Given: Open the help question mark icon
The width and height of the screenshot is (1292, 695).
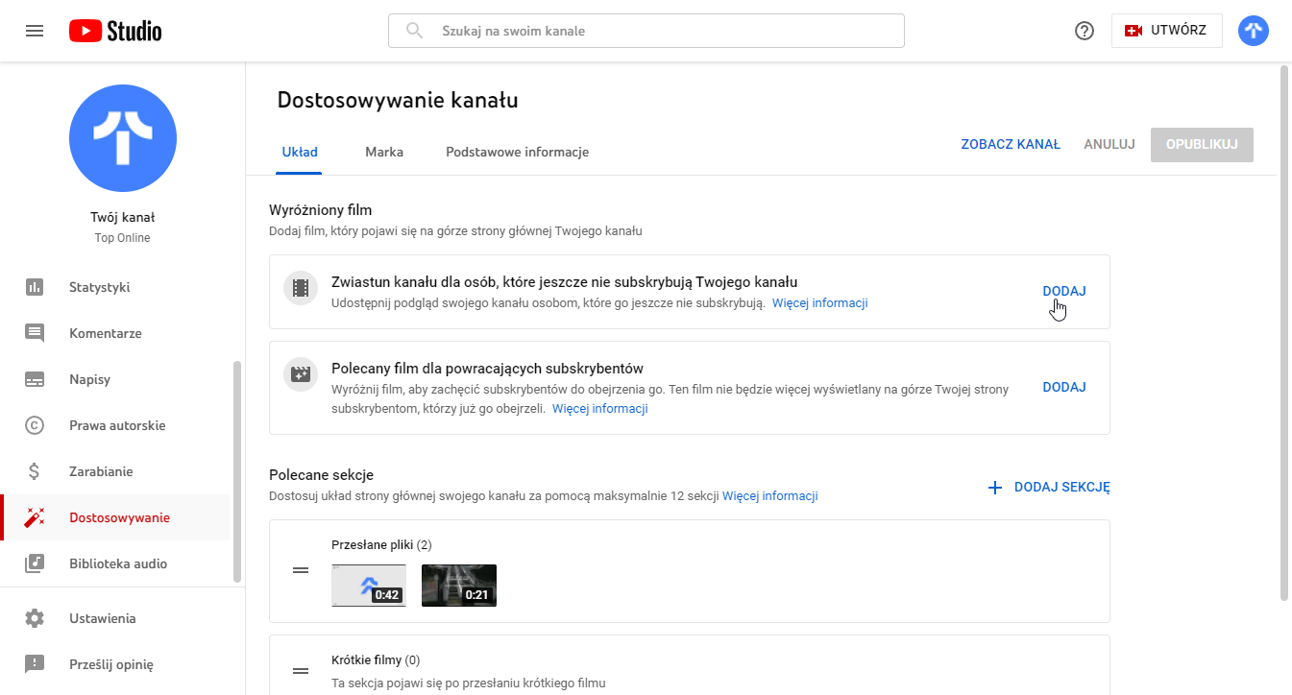Looking at the screenshot, I should [1085, 31].
